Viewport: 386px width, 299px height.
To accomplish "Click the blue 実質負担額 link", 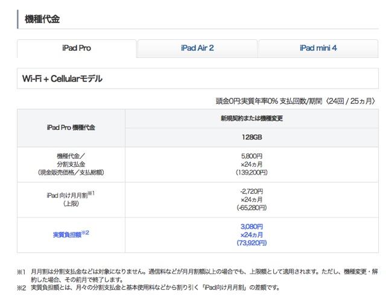I will tap(66, 234).
